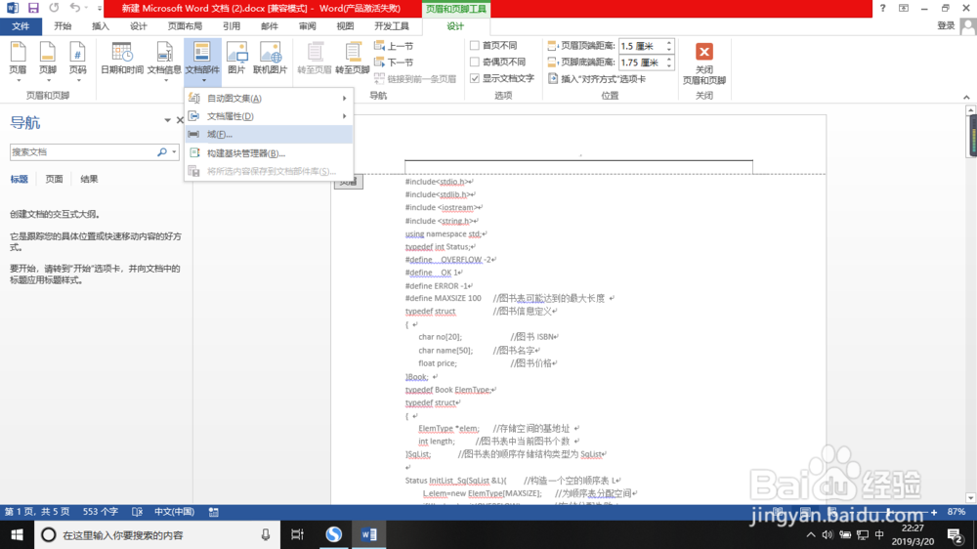Viewport: 977px width, 549px height.
Task: Click the Quick Parts (文档部件) button
Action: click(202, 62)
